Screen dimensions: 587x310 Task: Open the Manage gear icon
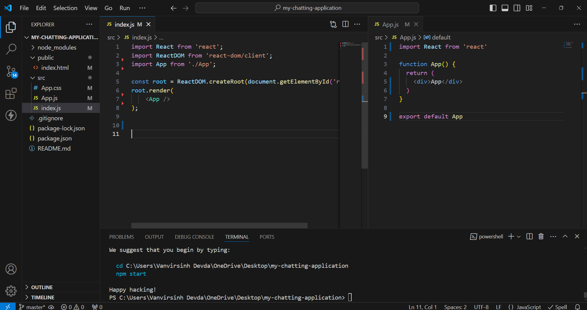point(11,291)
